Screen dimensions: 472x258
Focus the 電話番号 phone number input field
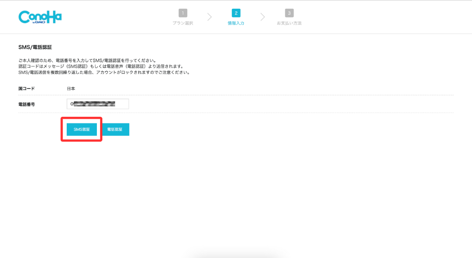point(98,104)
